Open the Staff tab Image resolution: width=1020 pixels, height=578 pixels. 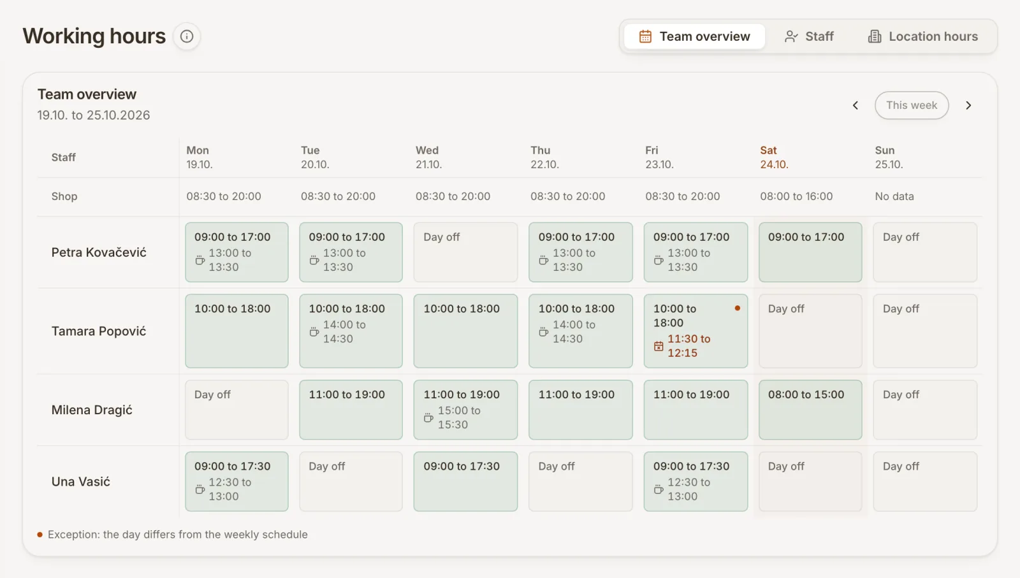click(809, 36)
